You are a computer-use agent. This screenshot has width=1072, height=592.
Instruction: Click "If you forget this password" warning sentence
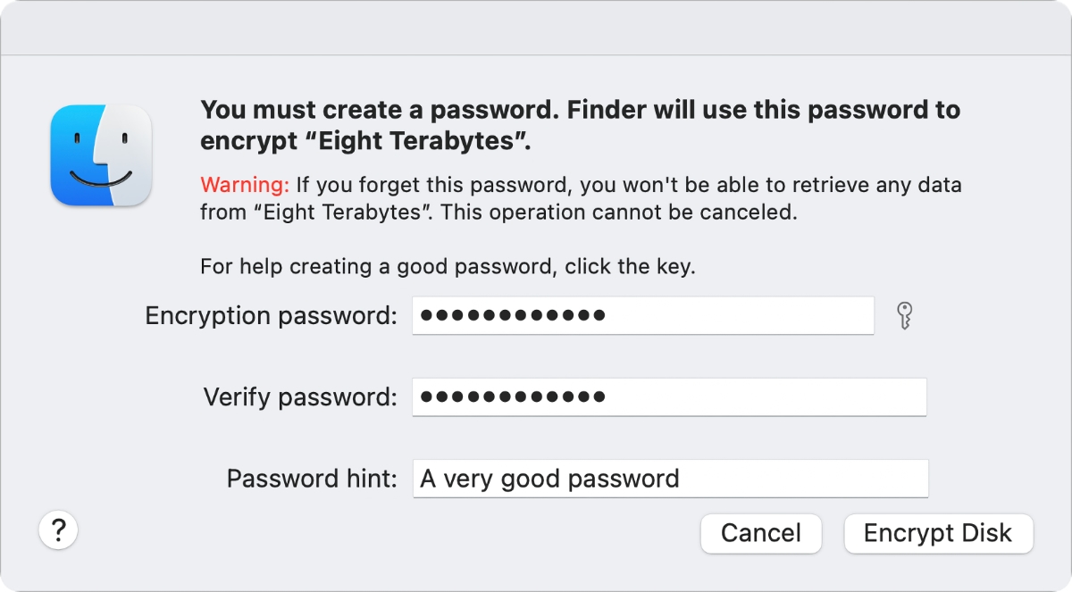435,185
